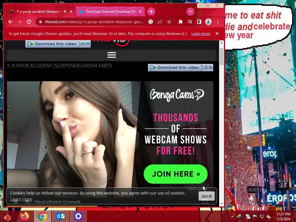Viewport: 296px width, 222px height.
Task: Open the media controls icon in toolbar
Action: coord(190,22)
